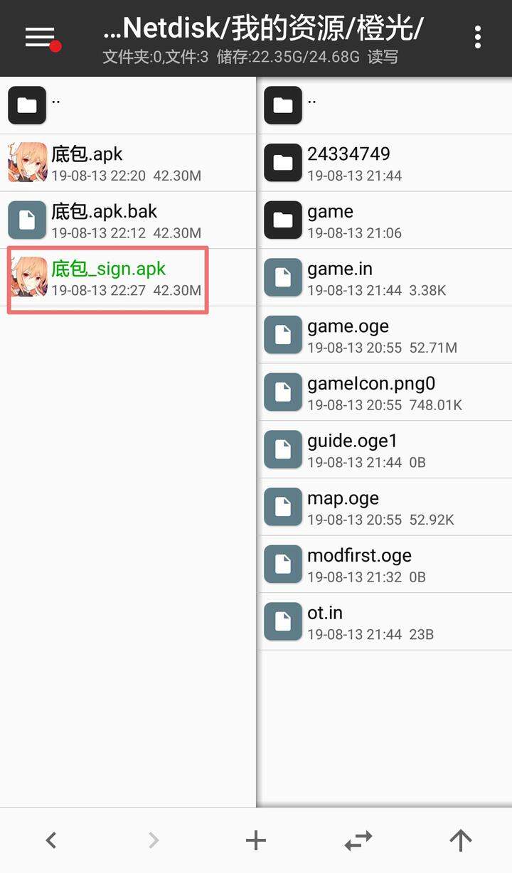Tap the swap panes arrows icon
Image resolution: width=512 pixels, height=873 pixels.
click(358, 841)
